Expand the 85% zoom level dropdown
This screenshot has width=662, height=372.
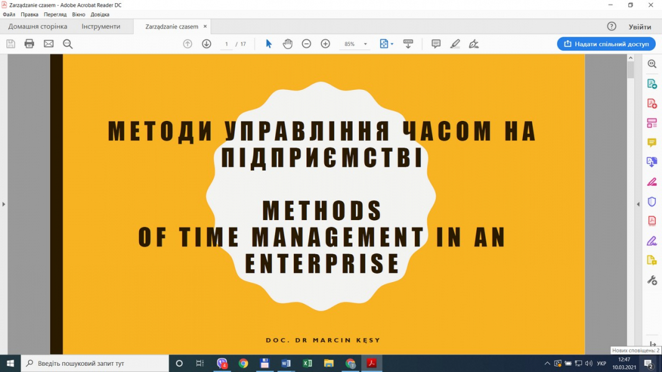(x=365, y=44)
